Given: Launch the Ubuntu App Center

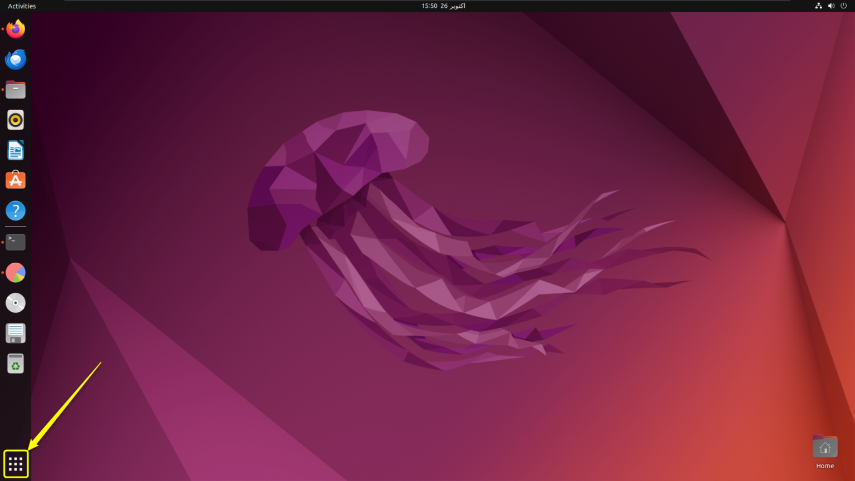Looking at the screenshot, I should 15,180.
